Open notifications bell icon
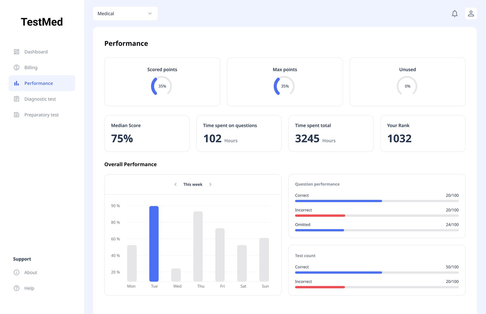 coord(455,13)
